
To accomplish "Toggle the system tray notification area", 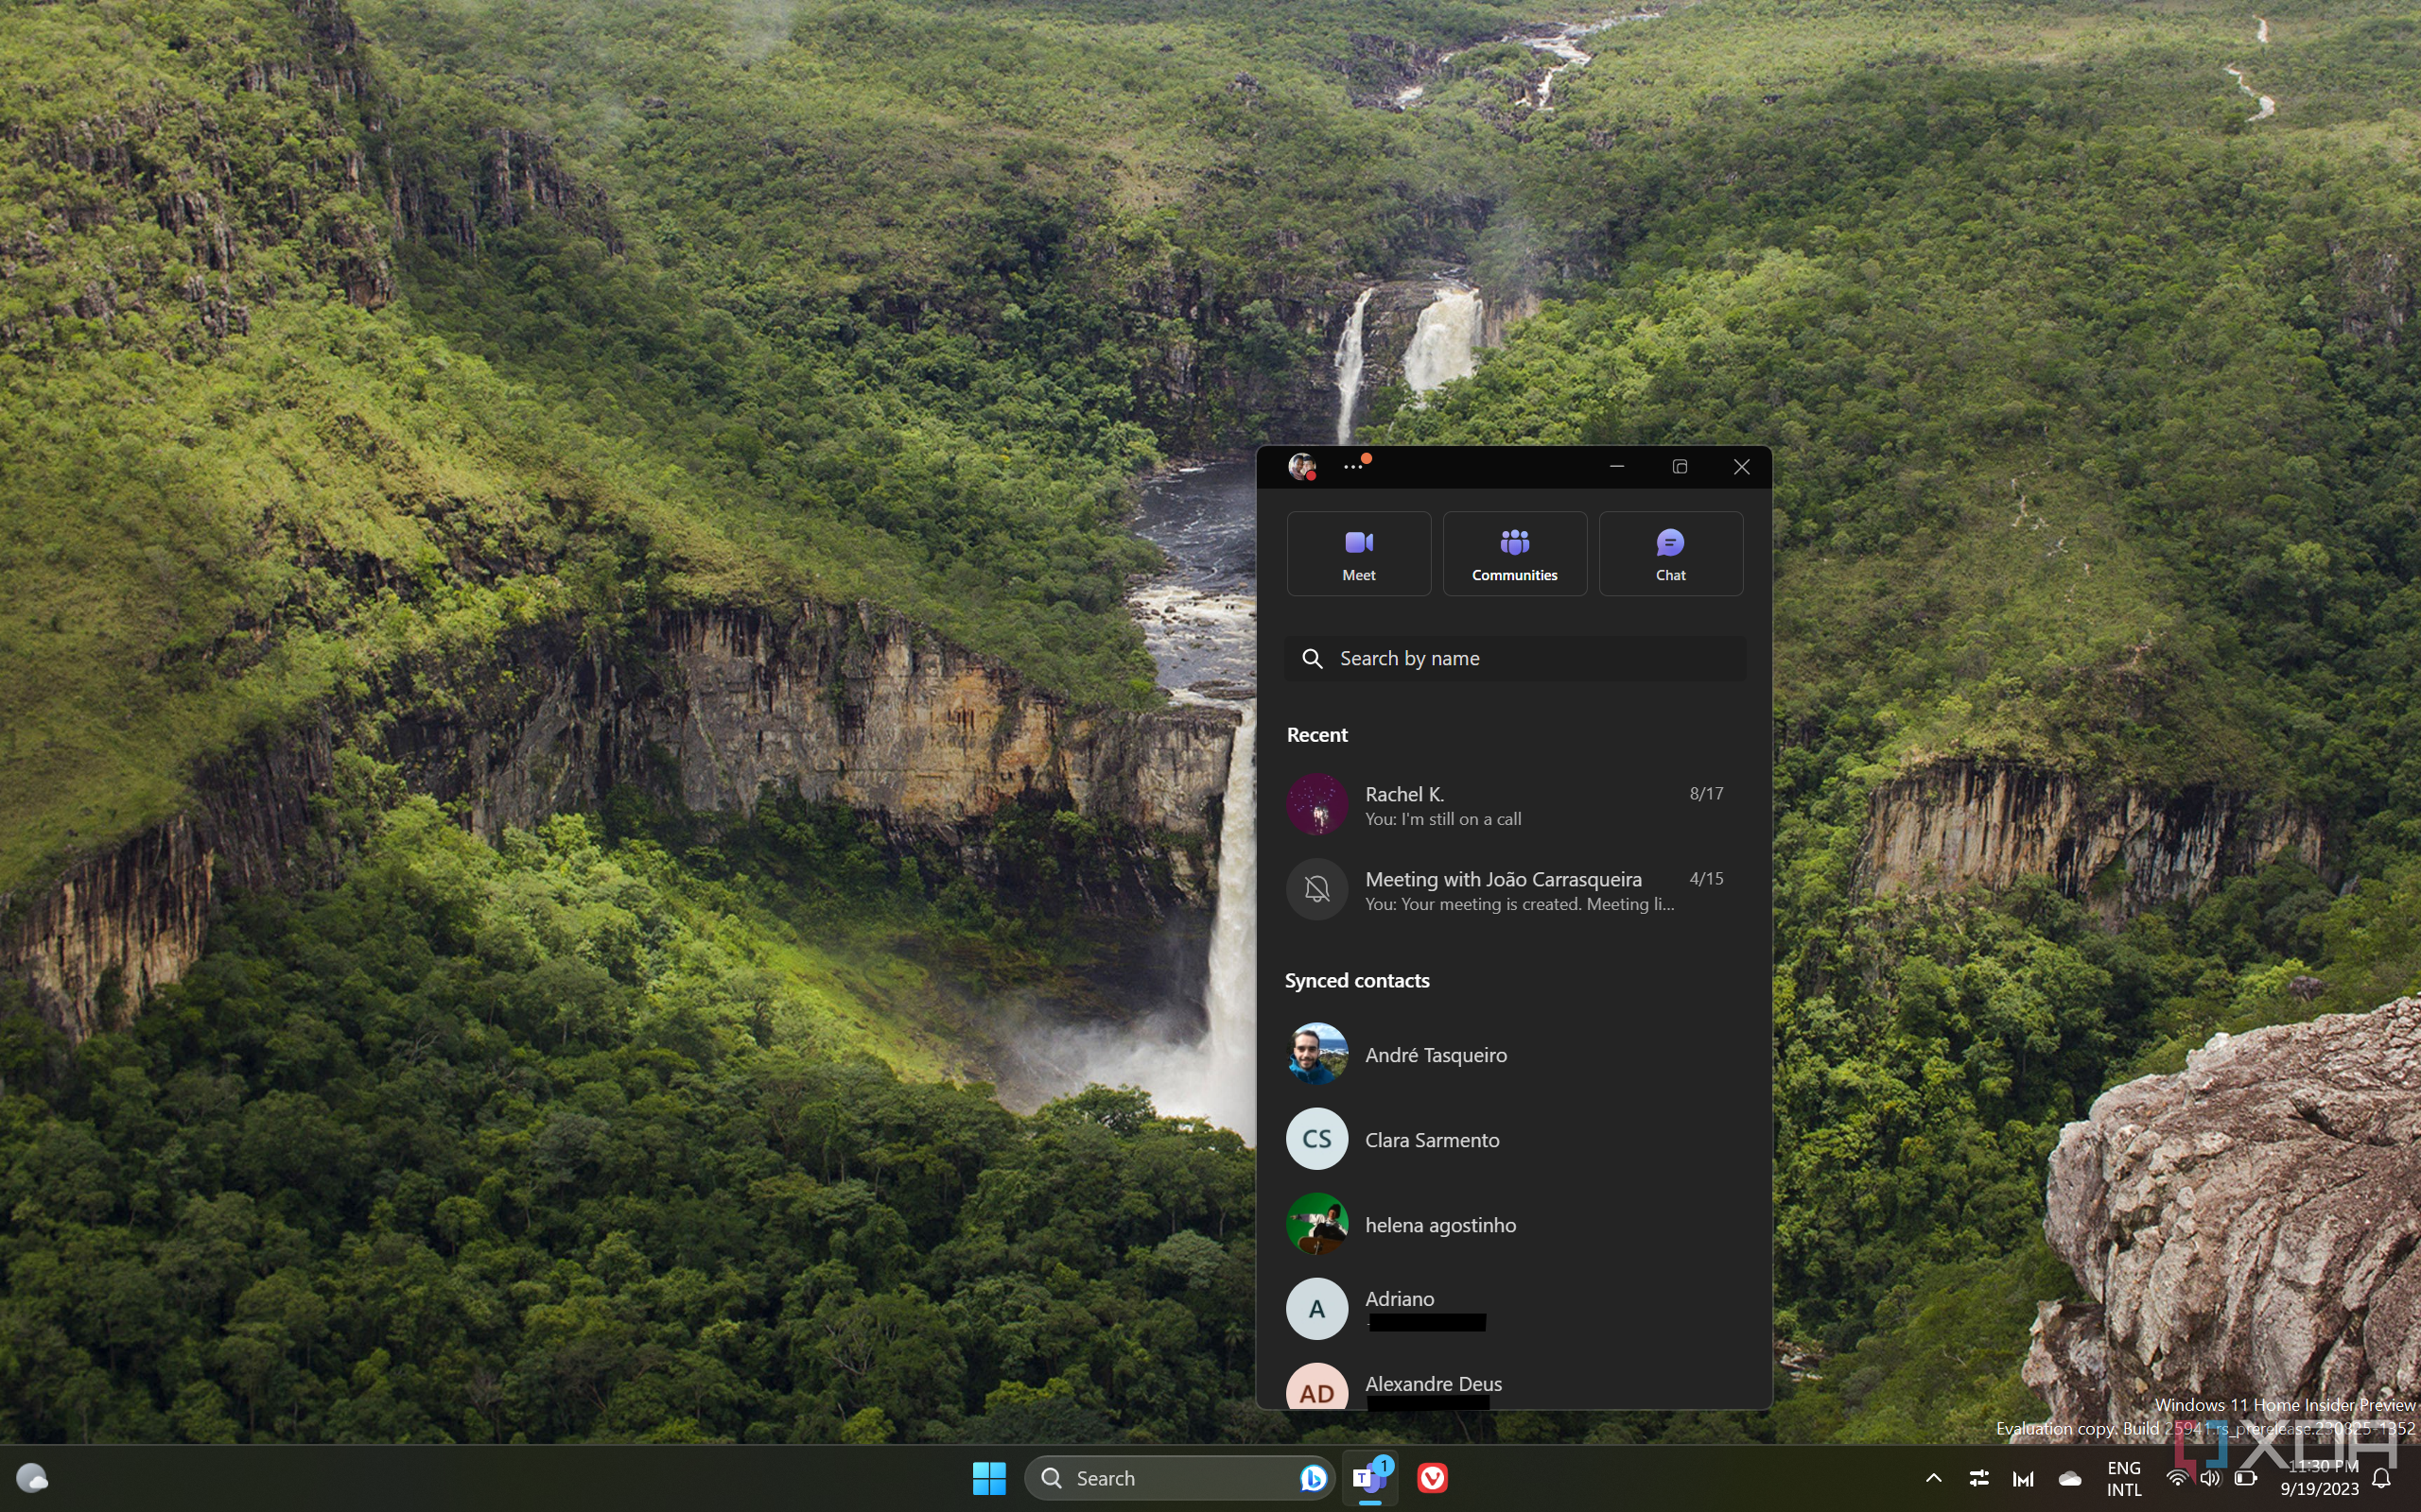I will point(1931,1477).
